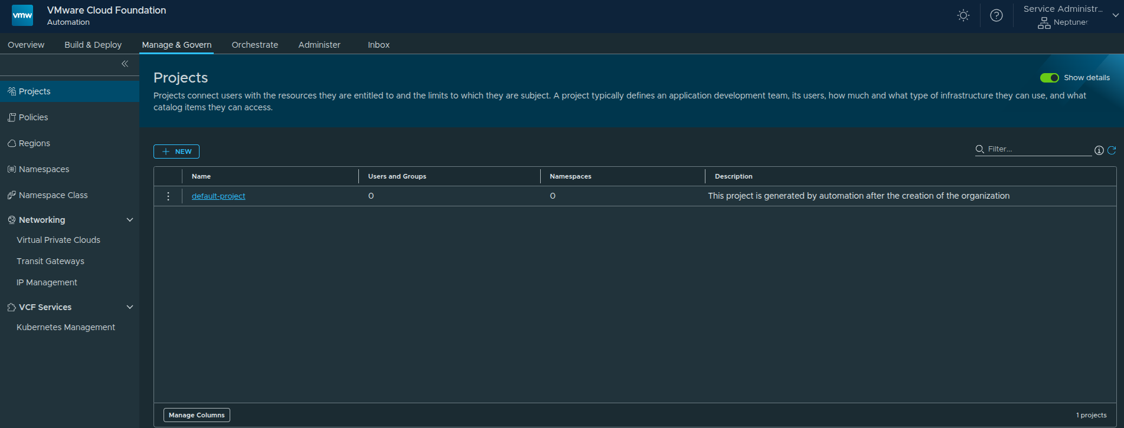The image size is (1124, 428).
Task: Toggle light/dark theme sun icon
Action: (x=963, y=15)
